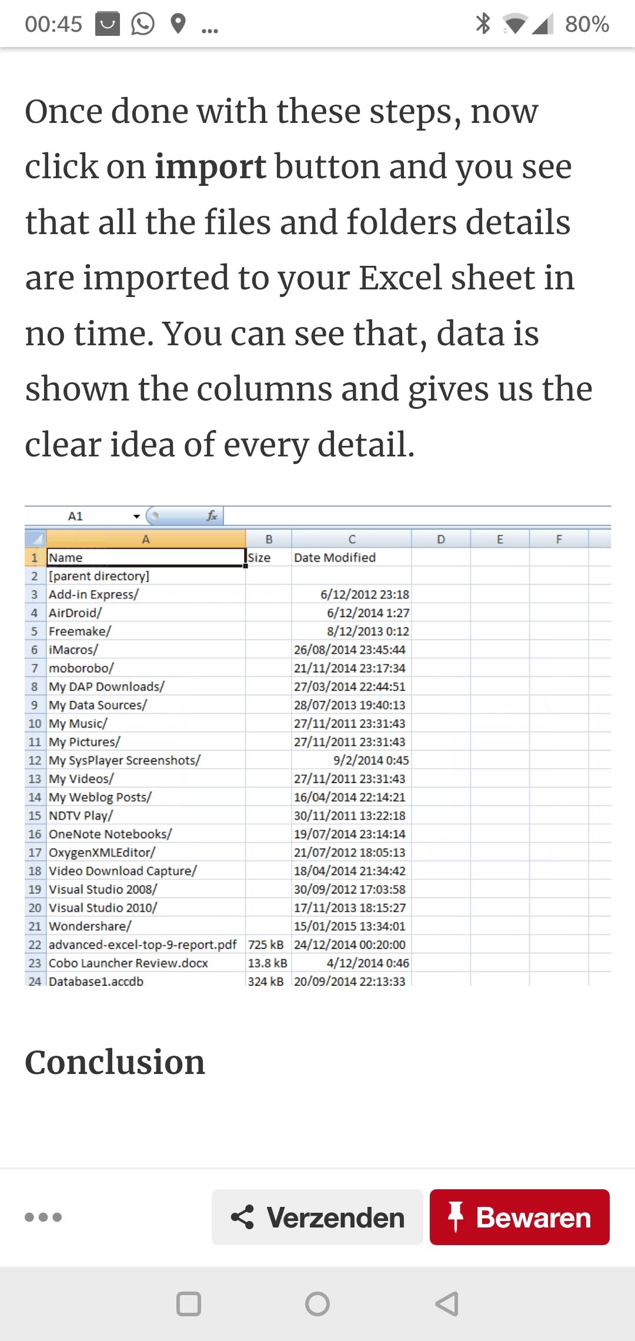Tap the Verzenden share button

pyautogui.click(x=317, y=1217)
